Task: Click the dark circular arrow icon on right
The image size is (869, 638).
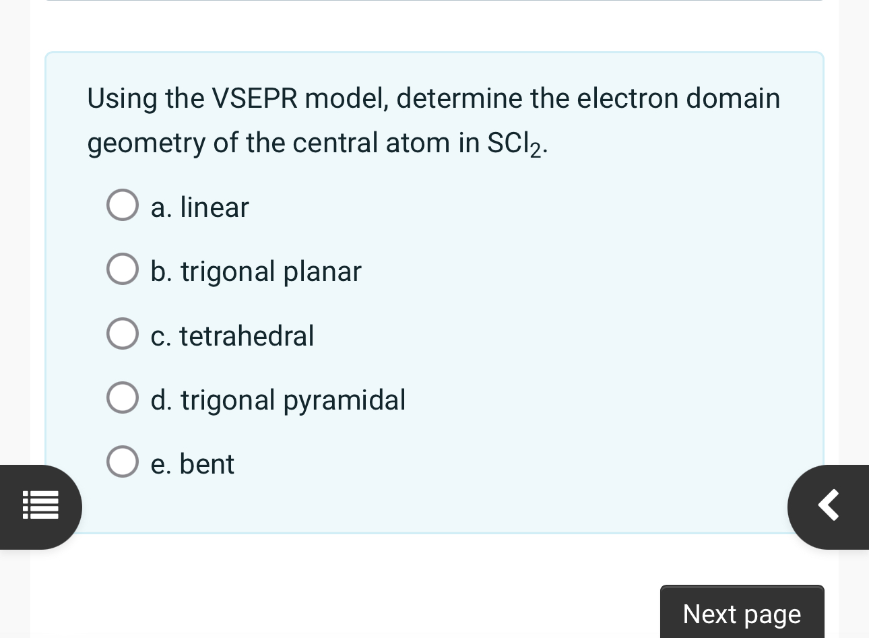Action: (828, 506)
